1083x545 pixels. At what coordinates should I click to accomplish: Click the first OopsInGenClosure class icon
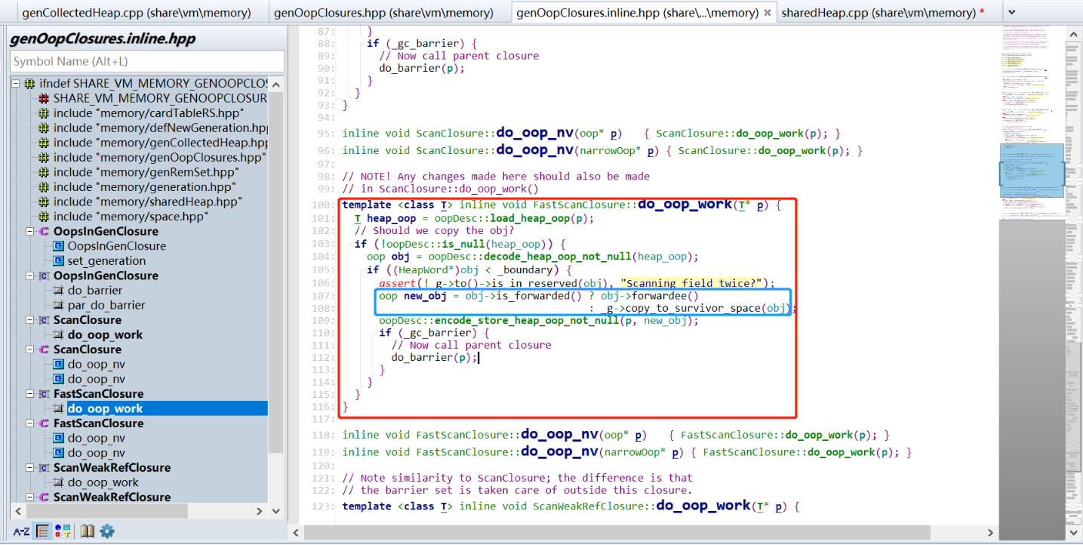click(x=44, y=231)
